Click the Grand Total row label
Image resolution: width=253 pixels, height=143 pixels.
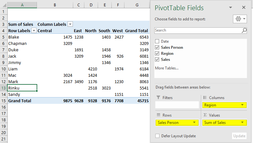click(x=22, y=101)
